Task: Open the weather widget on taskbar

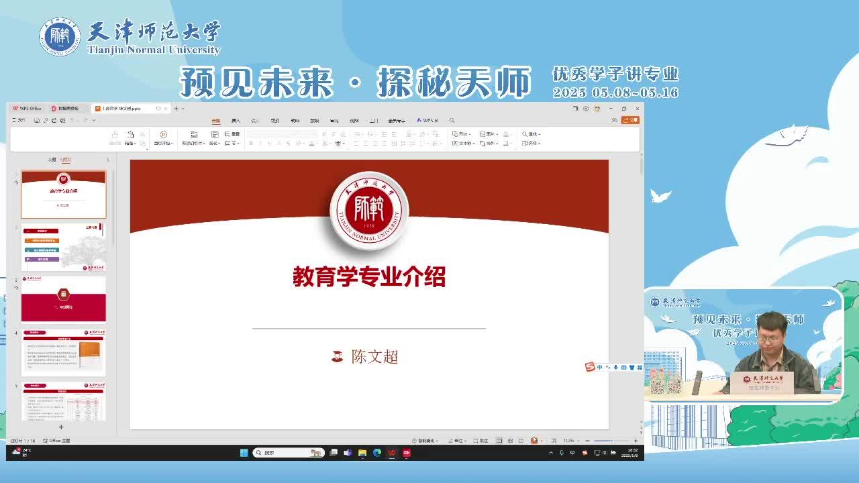Action: point(21,452)
